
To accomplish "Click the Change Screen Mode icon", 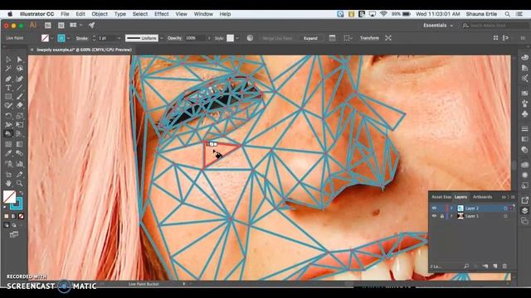I will click(x=14, y=234).
